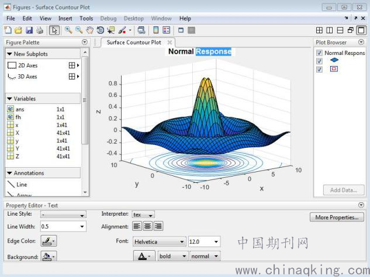The image size is (370, 277).
Task: Maximize figure layout with single-pane icon
Action: 361,30
